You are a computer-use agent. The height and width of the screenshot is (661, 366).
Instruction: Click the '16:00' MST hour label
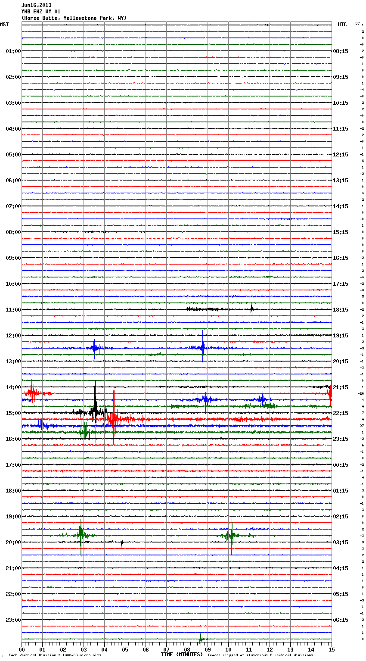(x=13, y=439)
